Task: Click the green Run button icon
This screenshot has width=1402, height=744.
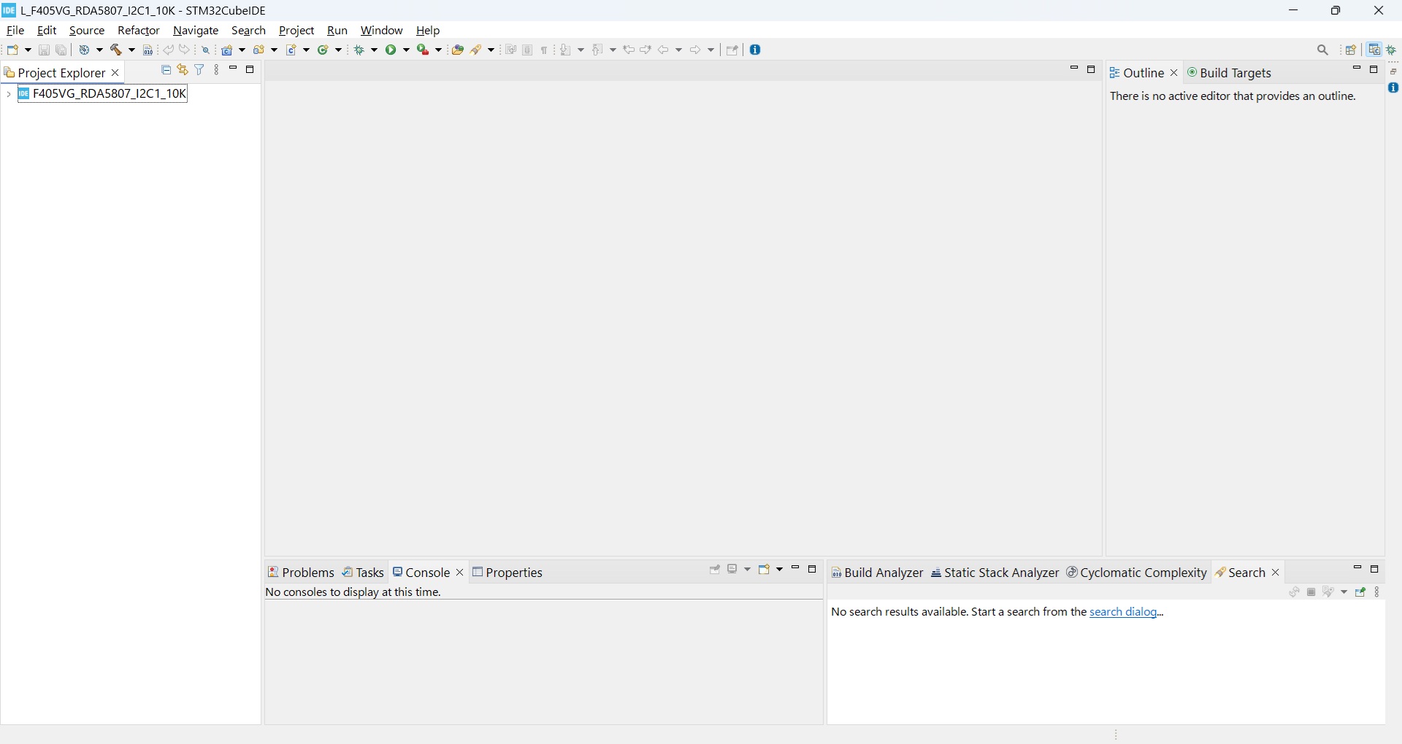Action: [x=393, y=50]
